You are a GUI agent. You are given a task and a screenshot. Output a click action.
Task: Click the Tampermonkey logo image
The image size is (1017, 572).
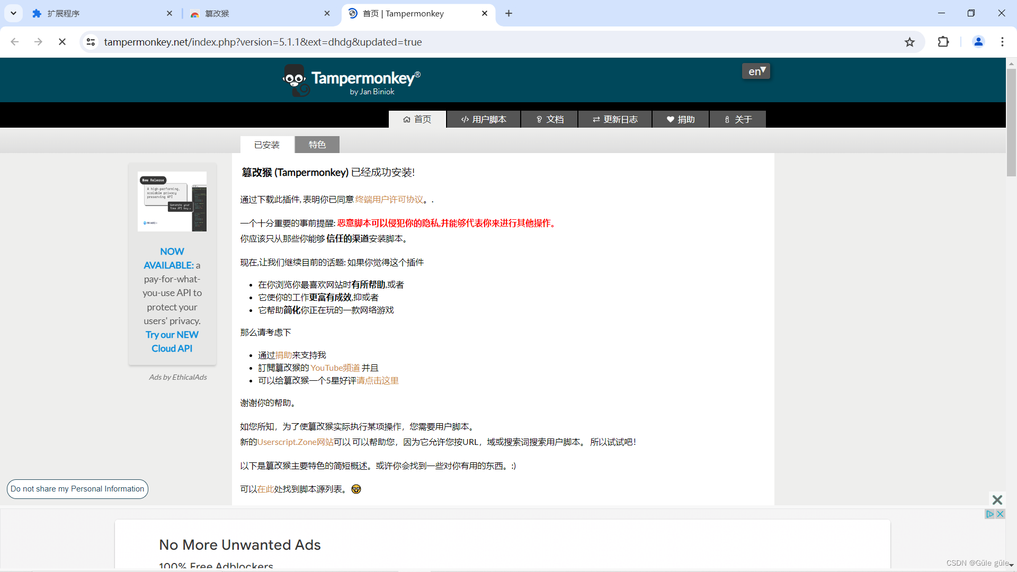352,81
